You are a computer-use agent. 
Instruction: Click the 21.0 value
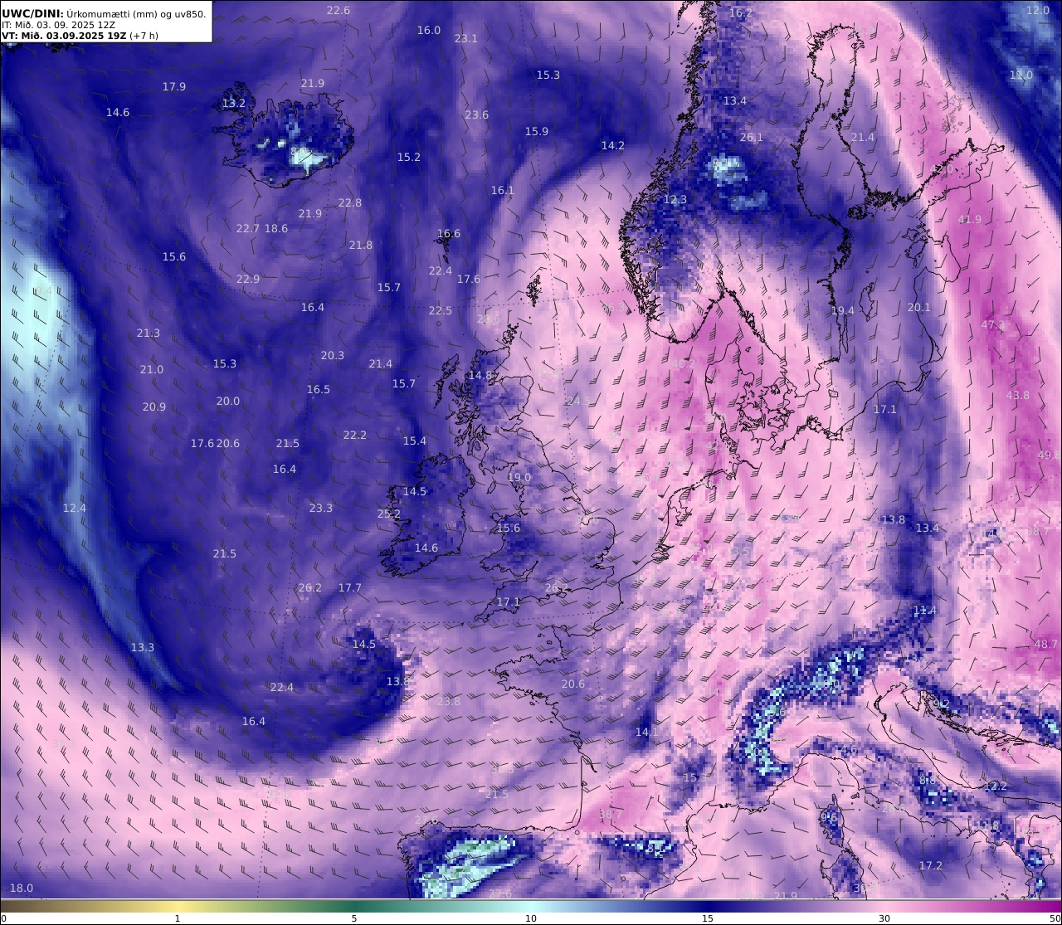(x=152, y=370)
